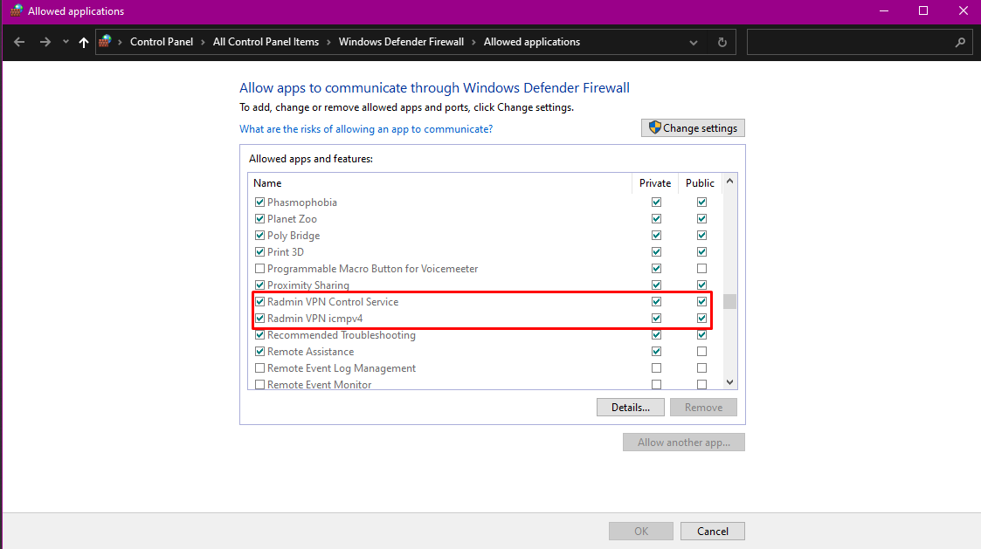Expand the chevron after Windows Defender Firewall
The width and height of the screenshot is (981, 549).
pyautogui.click(x=473, y=42)
